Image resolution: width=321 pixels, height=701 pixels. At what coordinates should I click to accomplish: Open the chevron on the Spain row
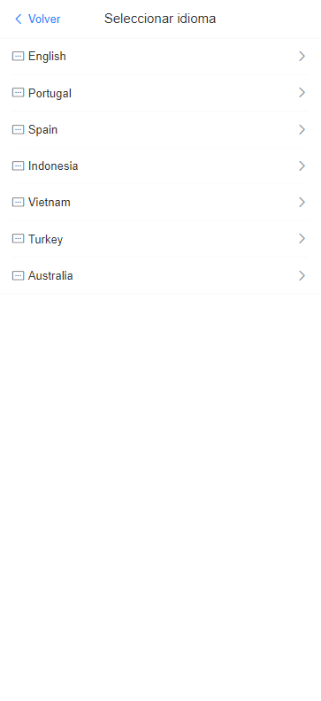302,129
